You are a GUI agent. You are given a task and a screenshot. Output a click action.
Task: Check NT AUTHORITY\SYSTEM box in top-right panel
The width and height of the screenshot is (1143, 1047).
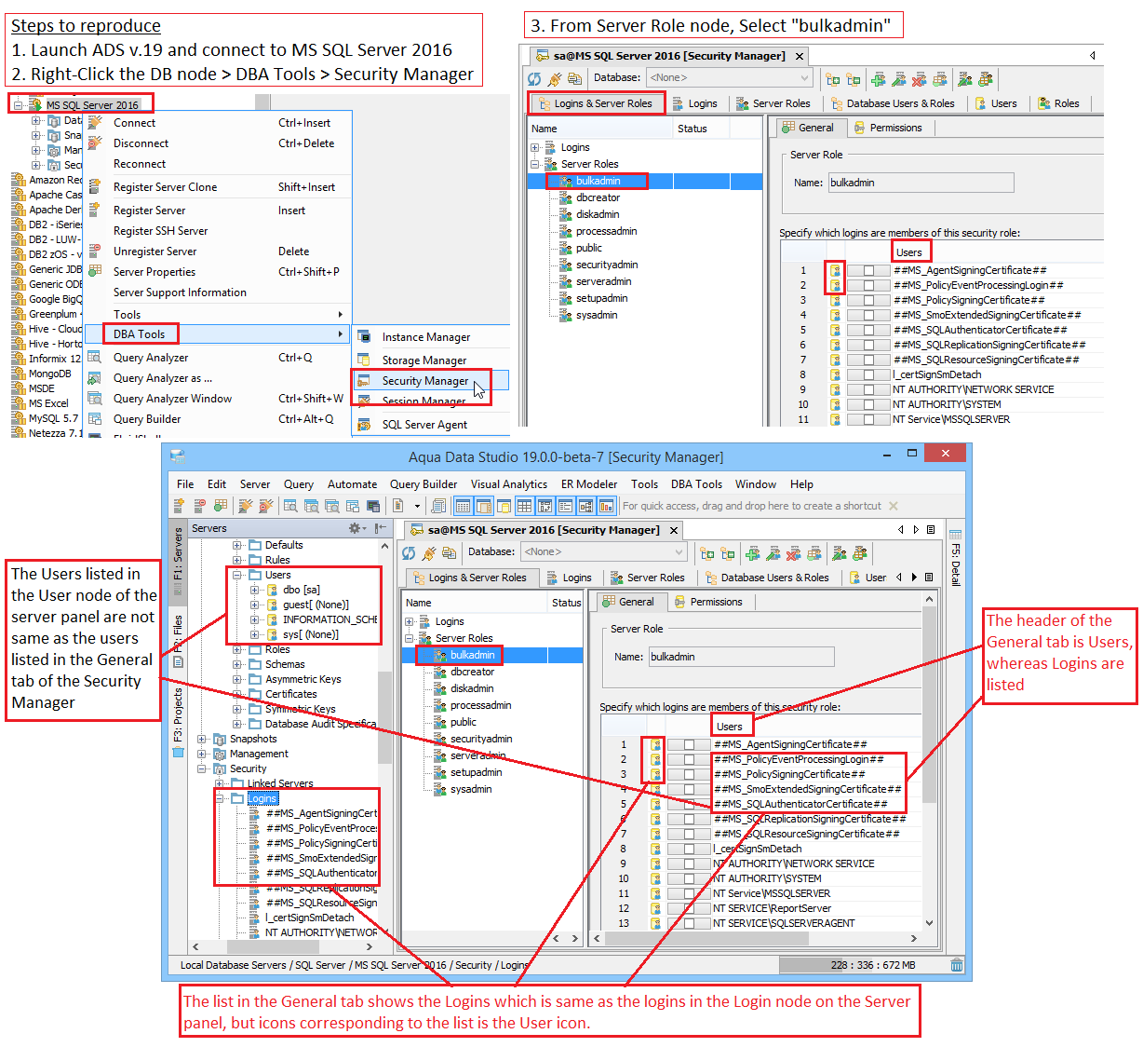tap(868, 404)
